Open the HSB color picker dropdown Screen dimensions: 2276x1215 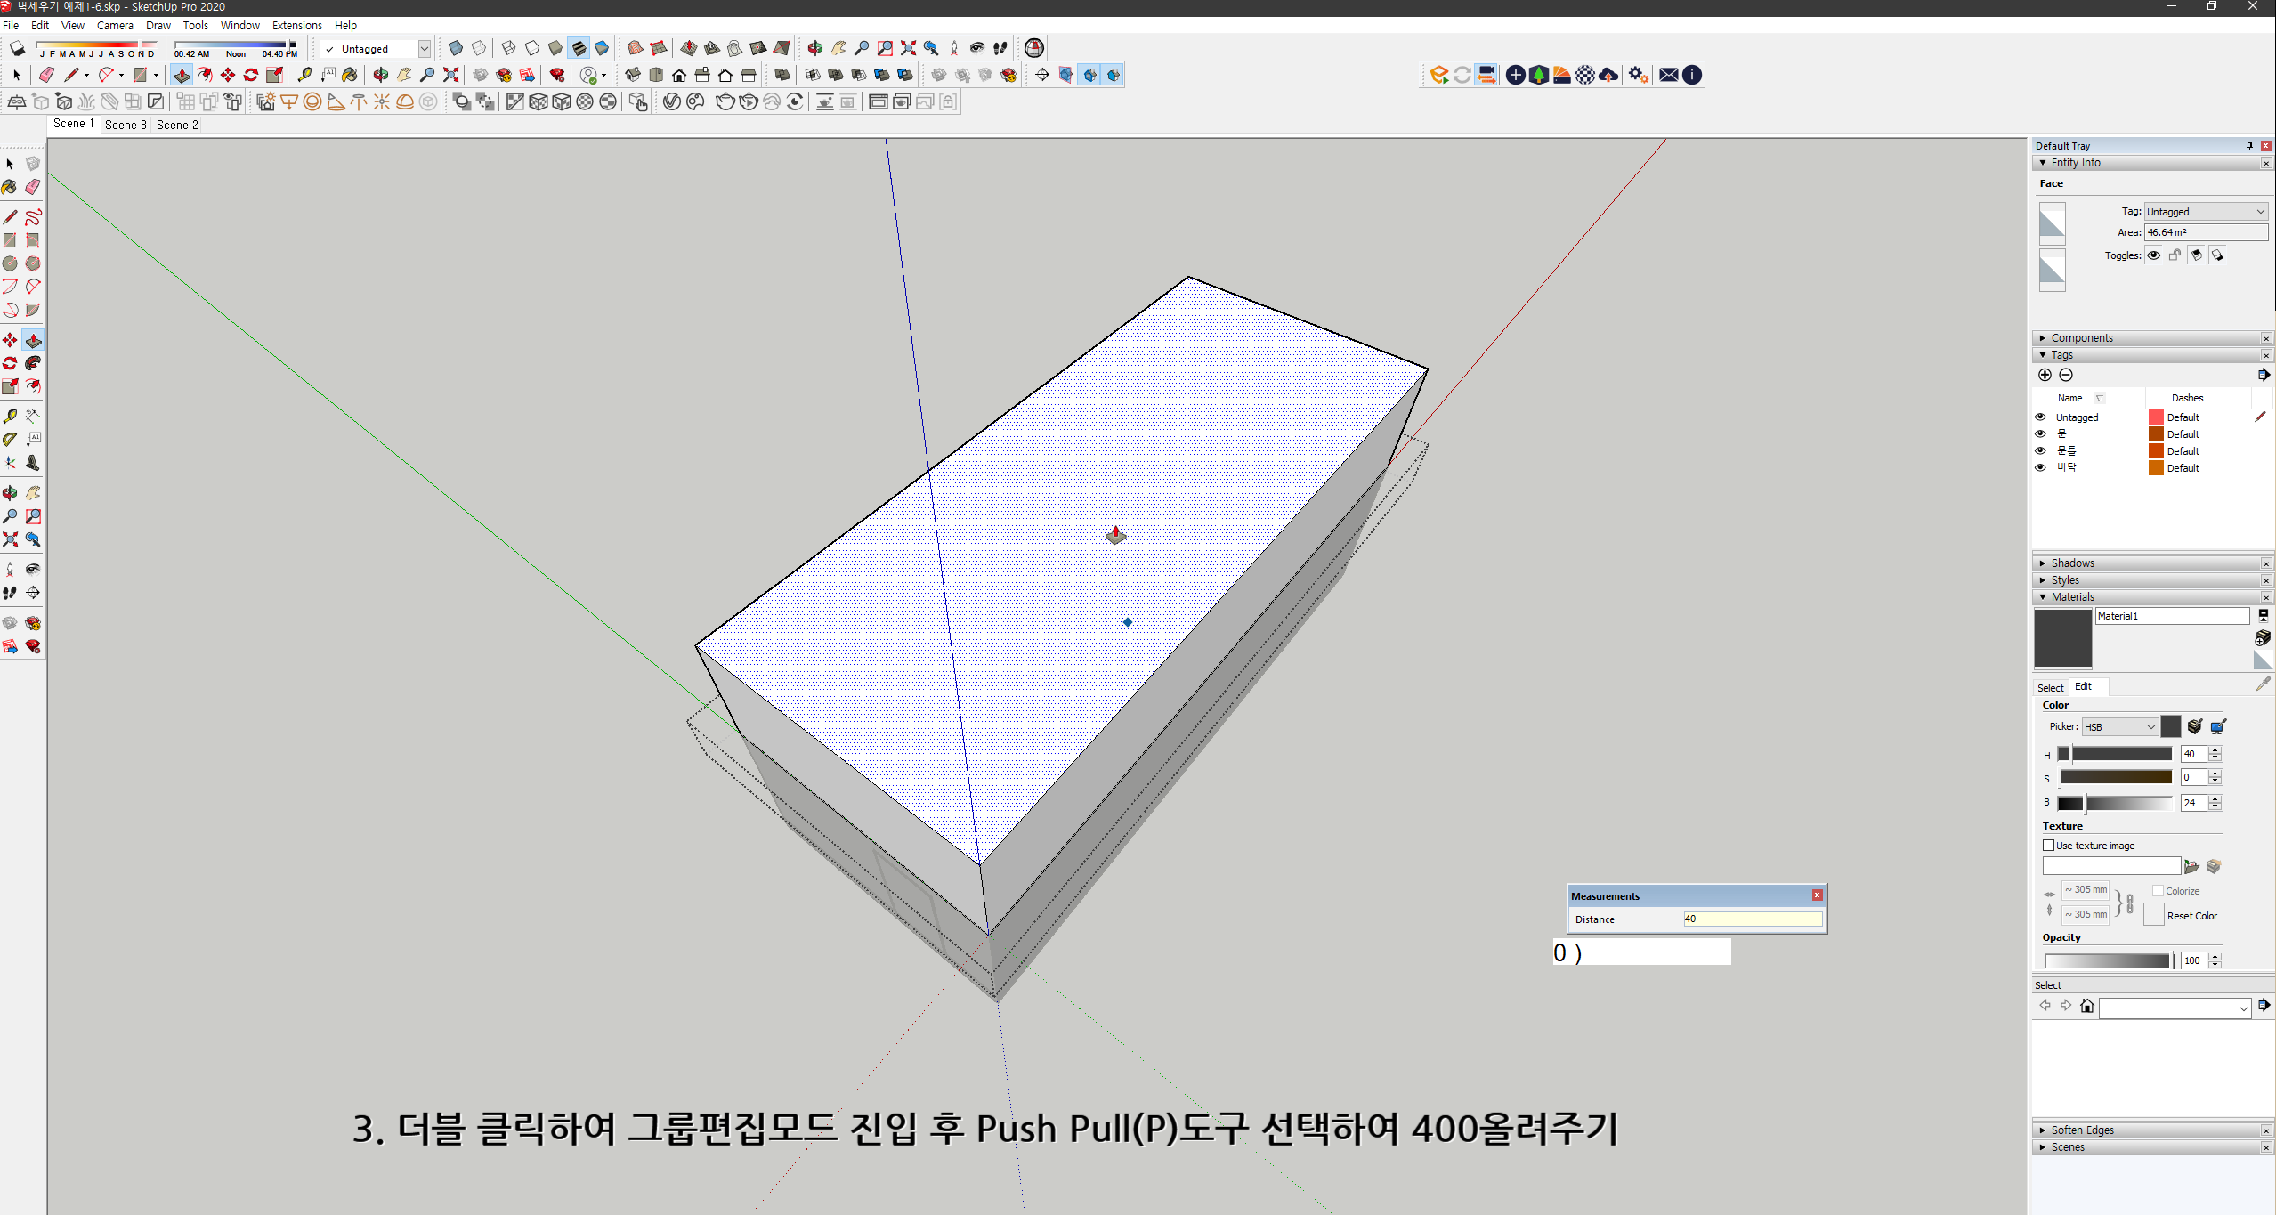[2120, 726]
